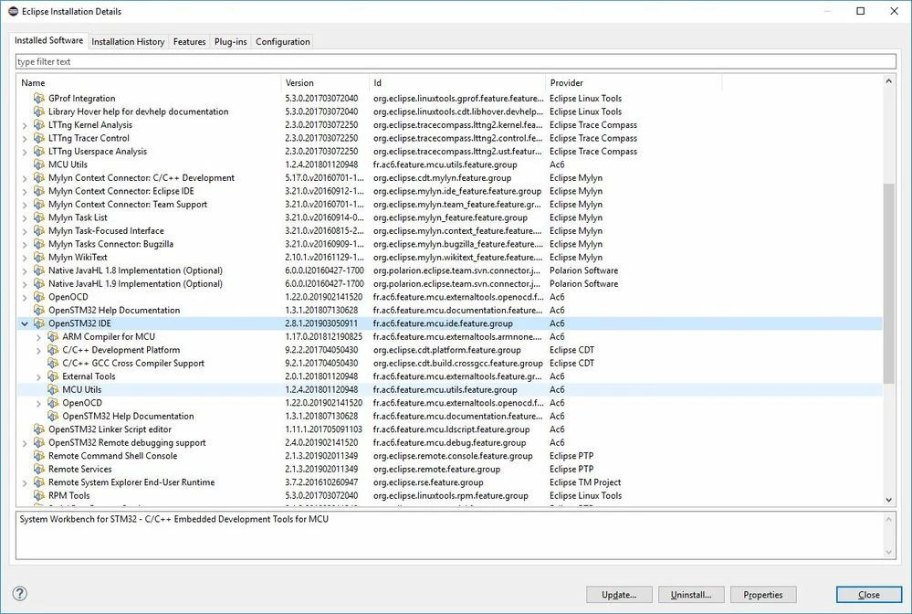Click the Native JavaHL 1.9 Implementation icon
Viewport: 912px width, 614px height.
click(39, 284)
